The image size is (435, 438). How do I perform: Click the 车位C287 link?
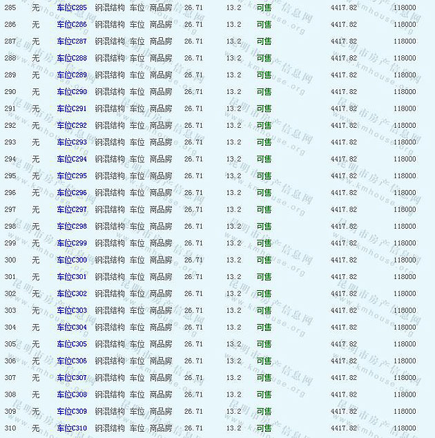(72, 41)
